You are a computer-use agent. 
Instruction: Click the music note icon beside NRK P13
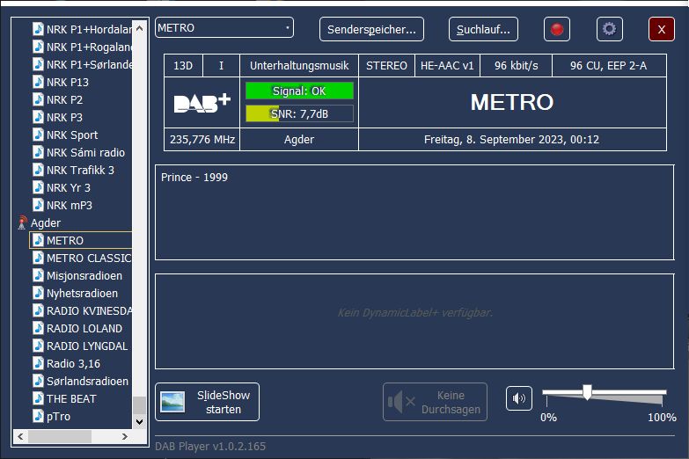coord(38,82)
